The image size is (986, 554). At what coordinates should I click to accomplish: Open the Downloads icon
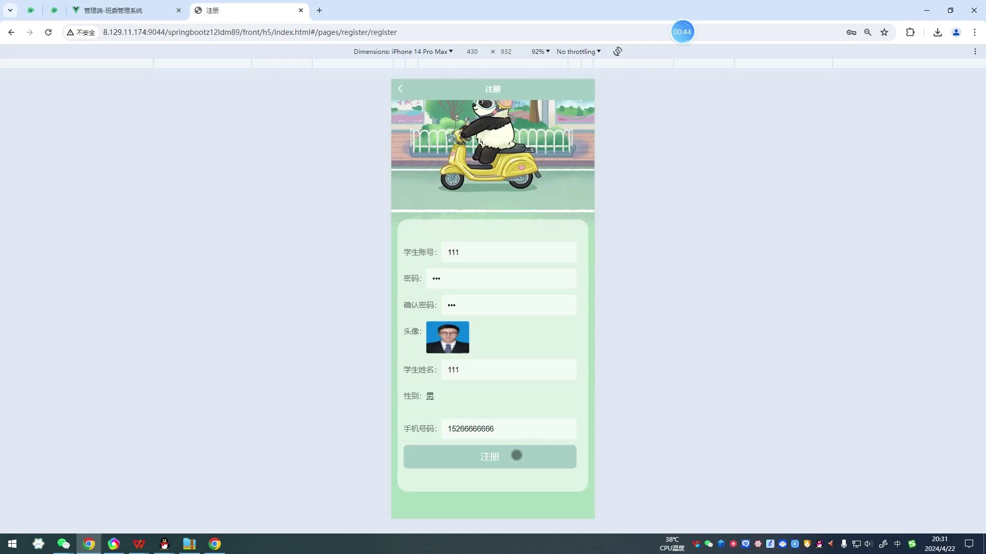pyautogui.click(x=938, y=32)
